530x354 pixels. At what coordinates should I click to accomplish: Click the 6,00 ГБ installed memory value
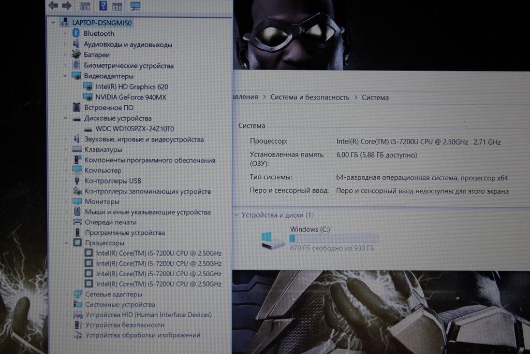pos(377,155)
